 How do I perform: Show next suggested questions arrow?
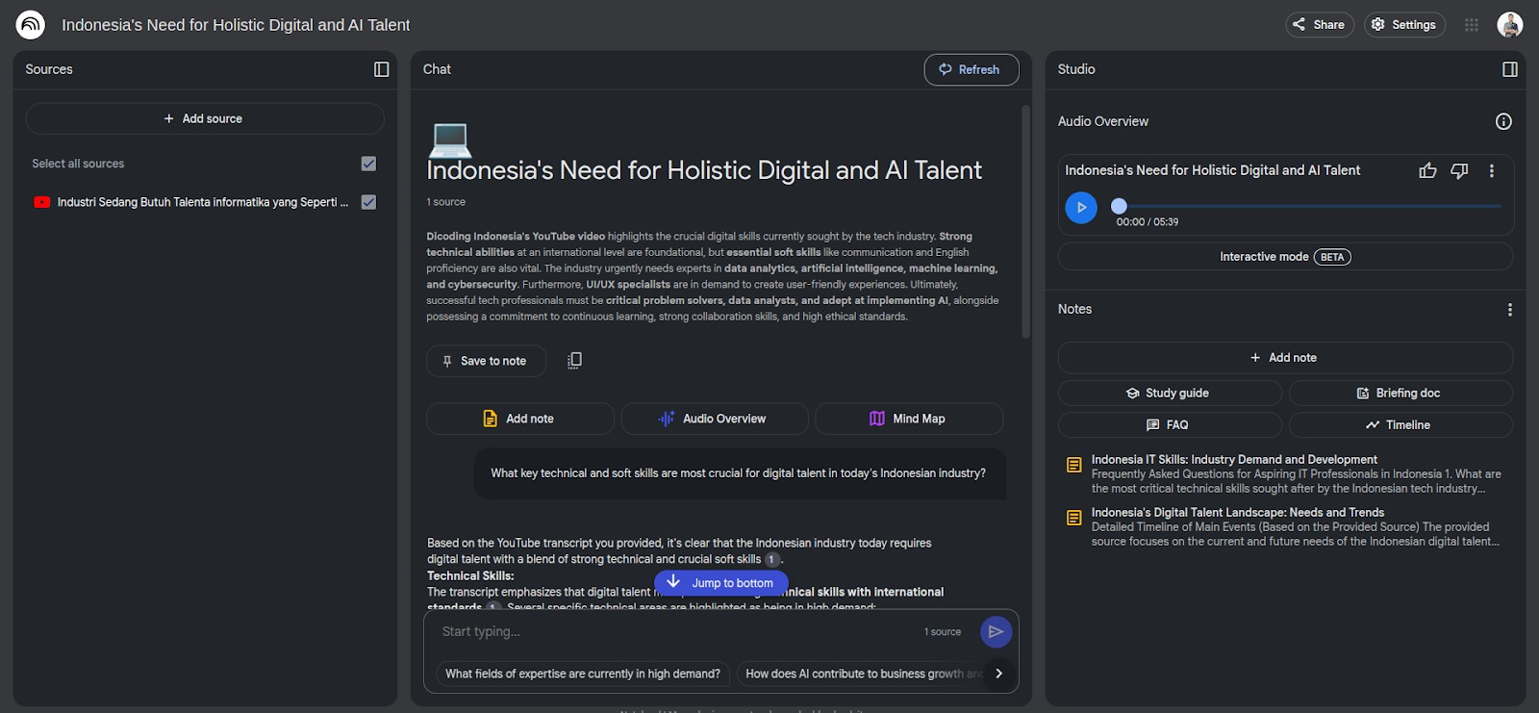pos(998,674)
